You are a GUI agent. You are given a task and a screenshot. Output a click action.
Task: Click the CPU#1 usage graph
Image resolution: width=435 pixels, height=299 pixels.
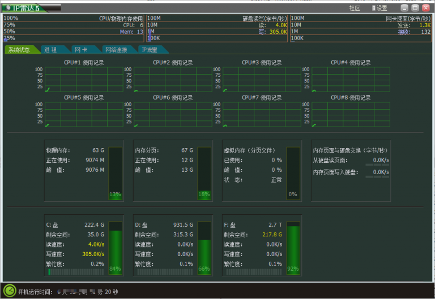coord(84,79)
